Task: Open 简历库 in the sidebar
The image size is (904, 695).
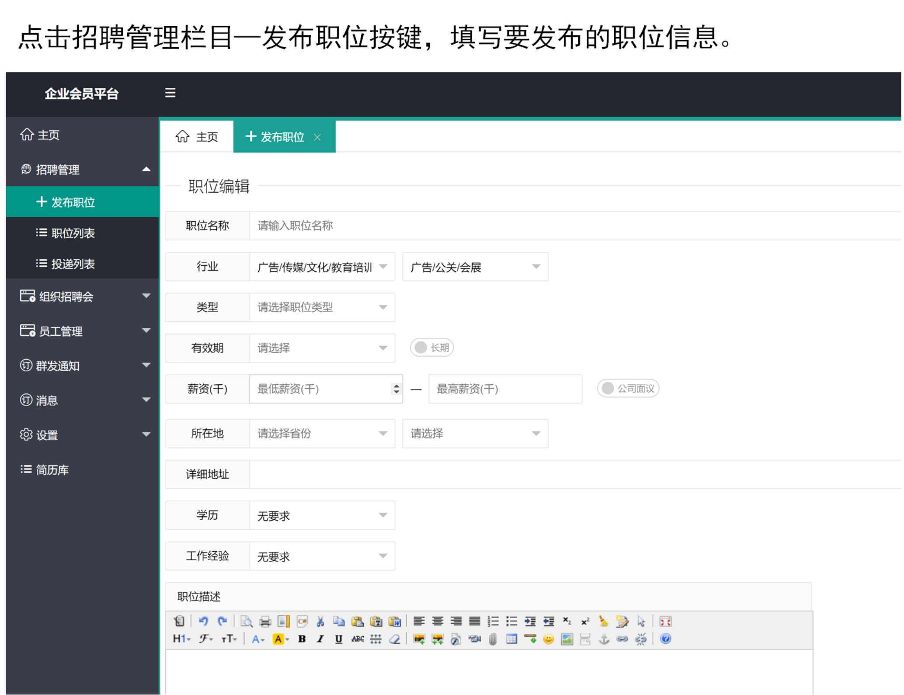Action: click(x=52, y=470)
